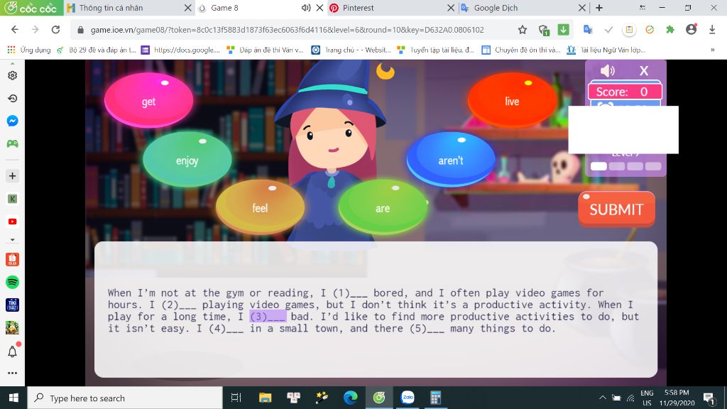This screenshot has height=409, width=727.
Task: Show hidden system tray icons
Action: (x=602, y=398)
